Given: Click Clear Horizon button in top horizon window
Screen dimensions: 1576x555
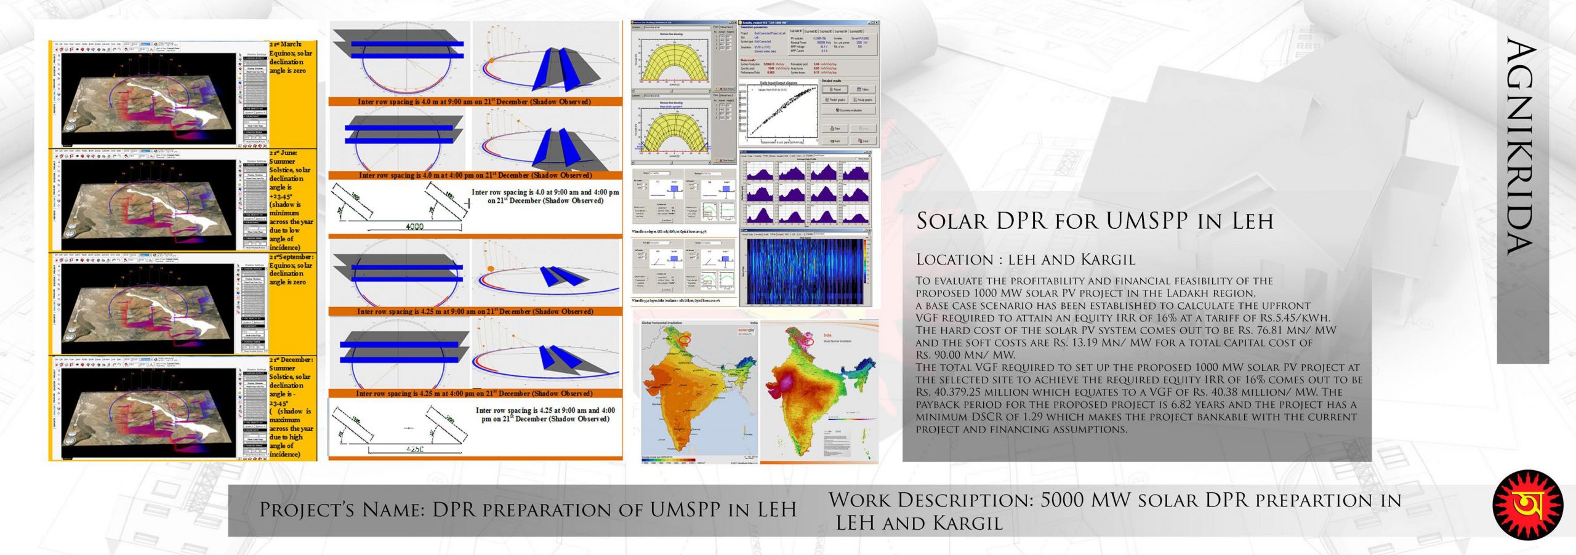Looking at the screenshot, I should [727, 89].
